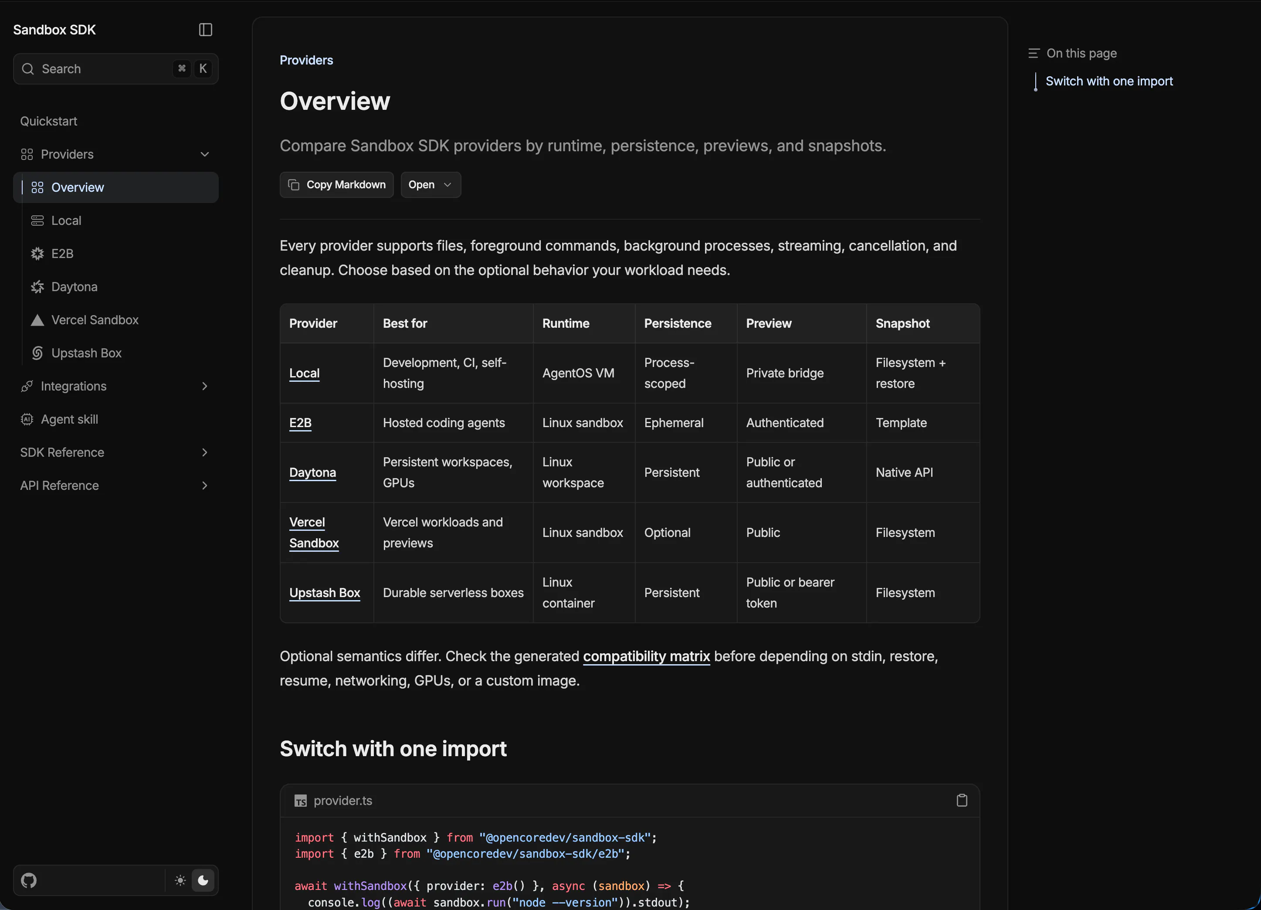Image resolution: width=1261 pixels, height=910 pixels.
Task: Follow the Vercel Sandbox table link
Action: coord(314,532)
